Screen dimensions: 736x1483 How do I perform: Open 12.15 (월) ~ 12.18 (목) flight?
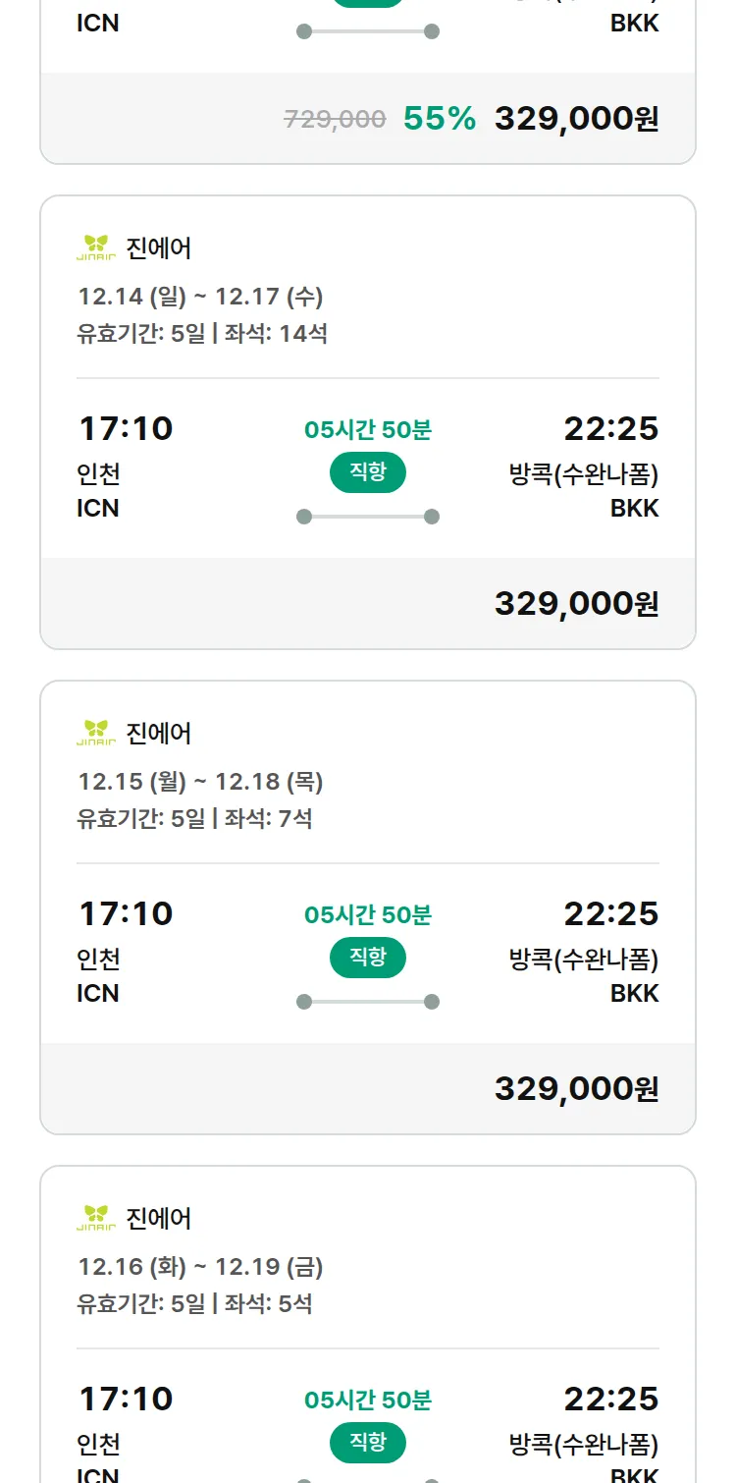coord(200,782)
